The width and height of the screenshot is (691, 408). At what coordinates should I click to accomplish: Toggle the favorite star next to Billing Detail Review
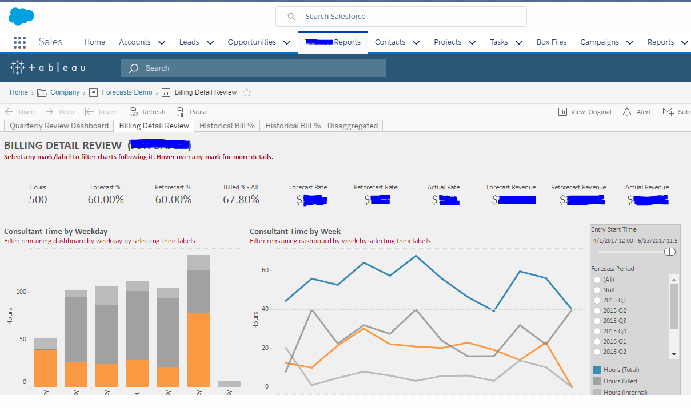click(x=246, y=92)
